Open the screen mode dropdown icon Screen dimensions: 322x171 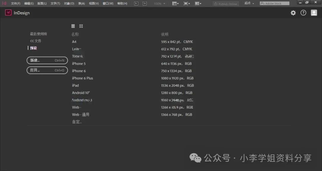tap(187, 4)
